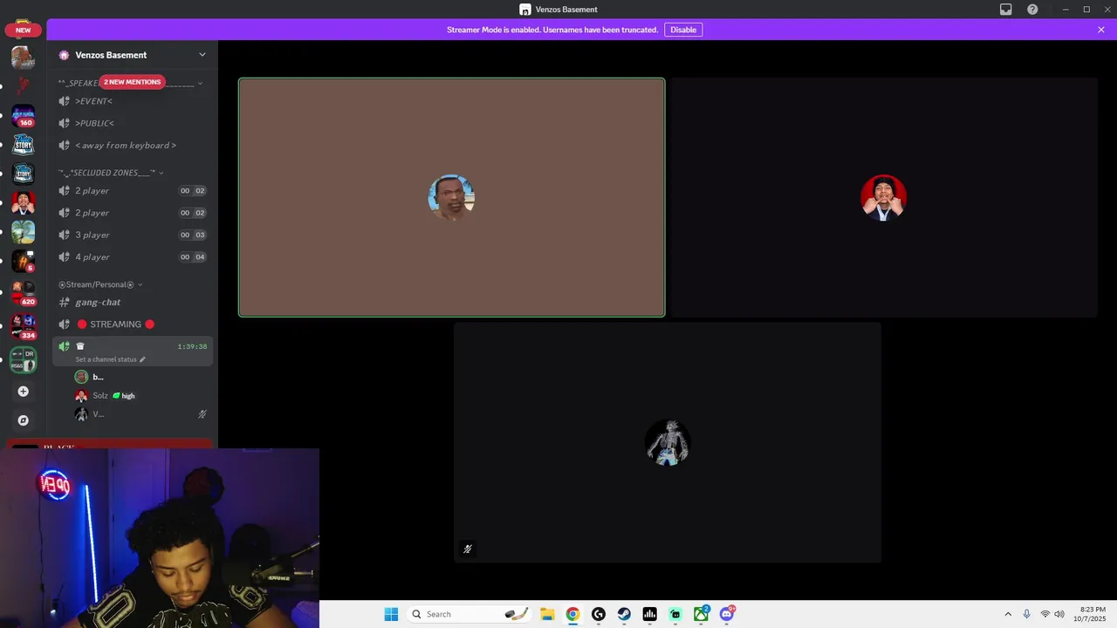Screen dimensions: 1117x628
Task: Open the black equalizer-bars taskbar app
Action: [649, 614]
